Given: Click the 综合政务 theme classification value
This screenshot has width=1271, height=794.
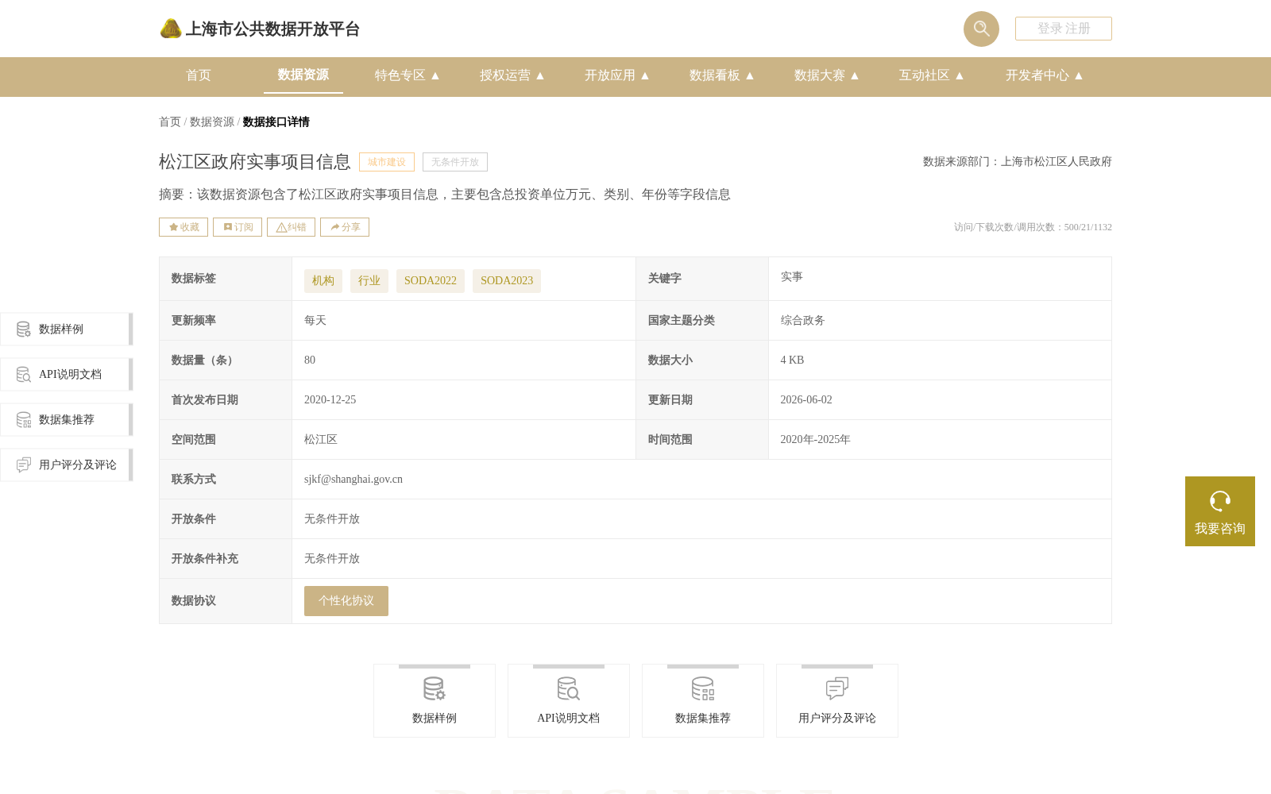Looking at the screenshot, I should (803, 321).
